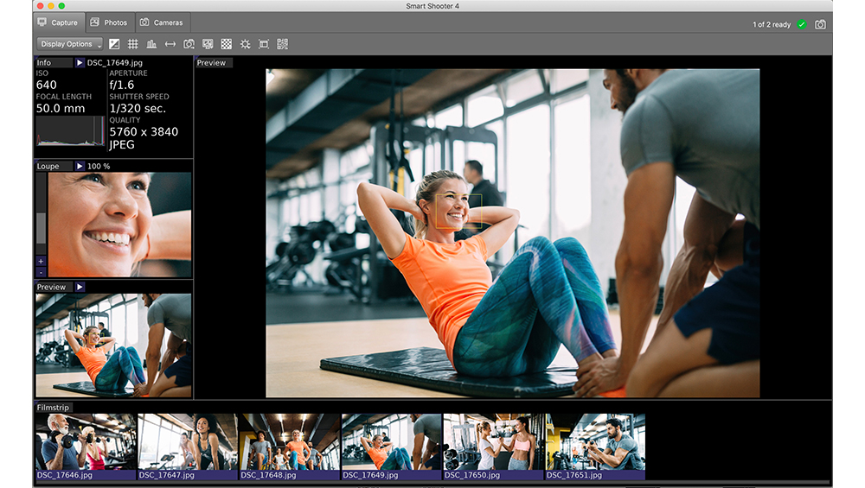This screenshot has width=865, height=488.
Task: Toggle the checkerboard transparency icon
Action: click(x=226, y=44)
